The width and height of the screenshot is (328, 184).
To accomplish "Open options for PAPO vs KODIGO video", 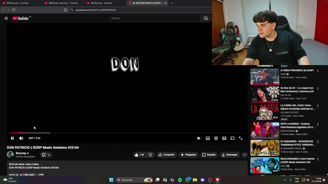I will coord(318,124).
